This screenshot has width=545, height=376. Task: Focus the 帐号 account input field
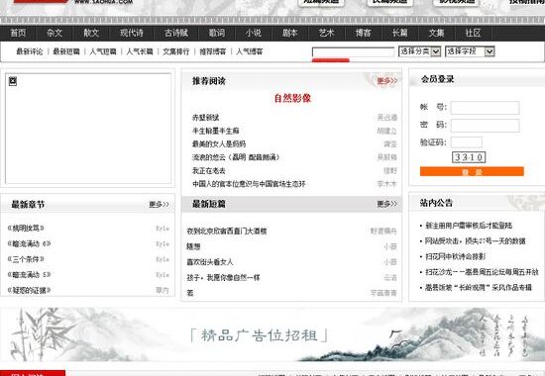[486, 108]
